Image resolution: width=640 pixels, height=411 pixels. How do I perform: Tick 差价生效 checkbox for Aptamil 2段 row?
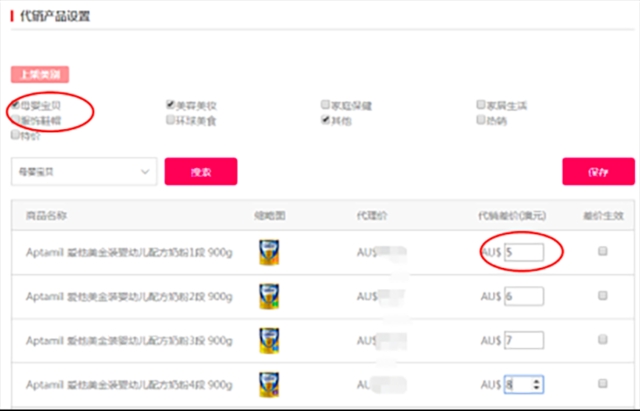[602, 295]
